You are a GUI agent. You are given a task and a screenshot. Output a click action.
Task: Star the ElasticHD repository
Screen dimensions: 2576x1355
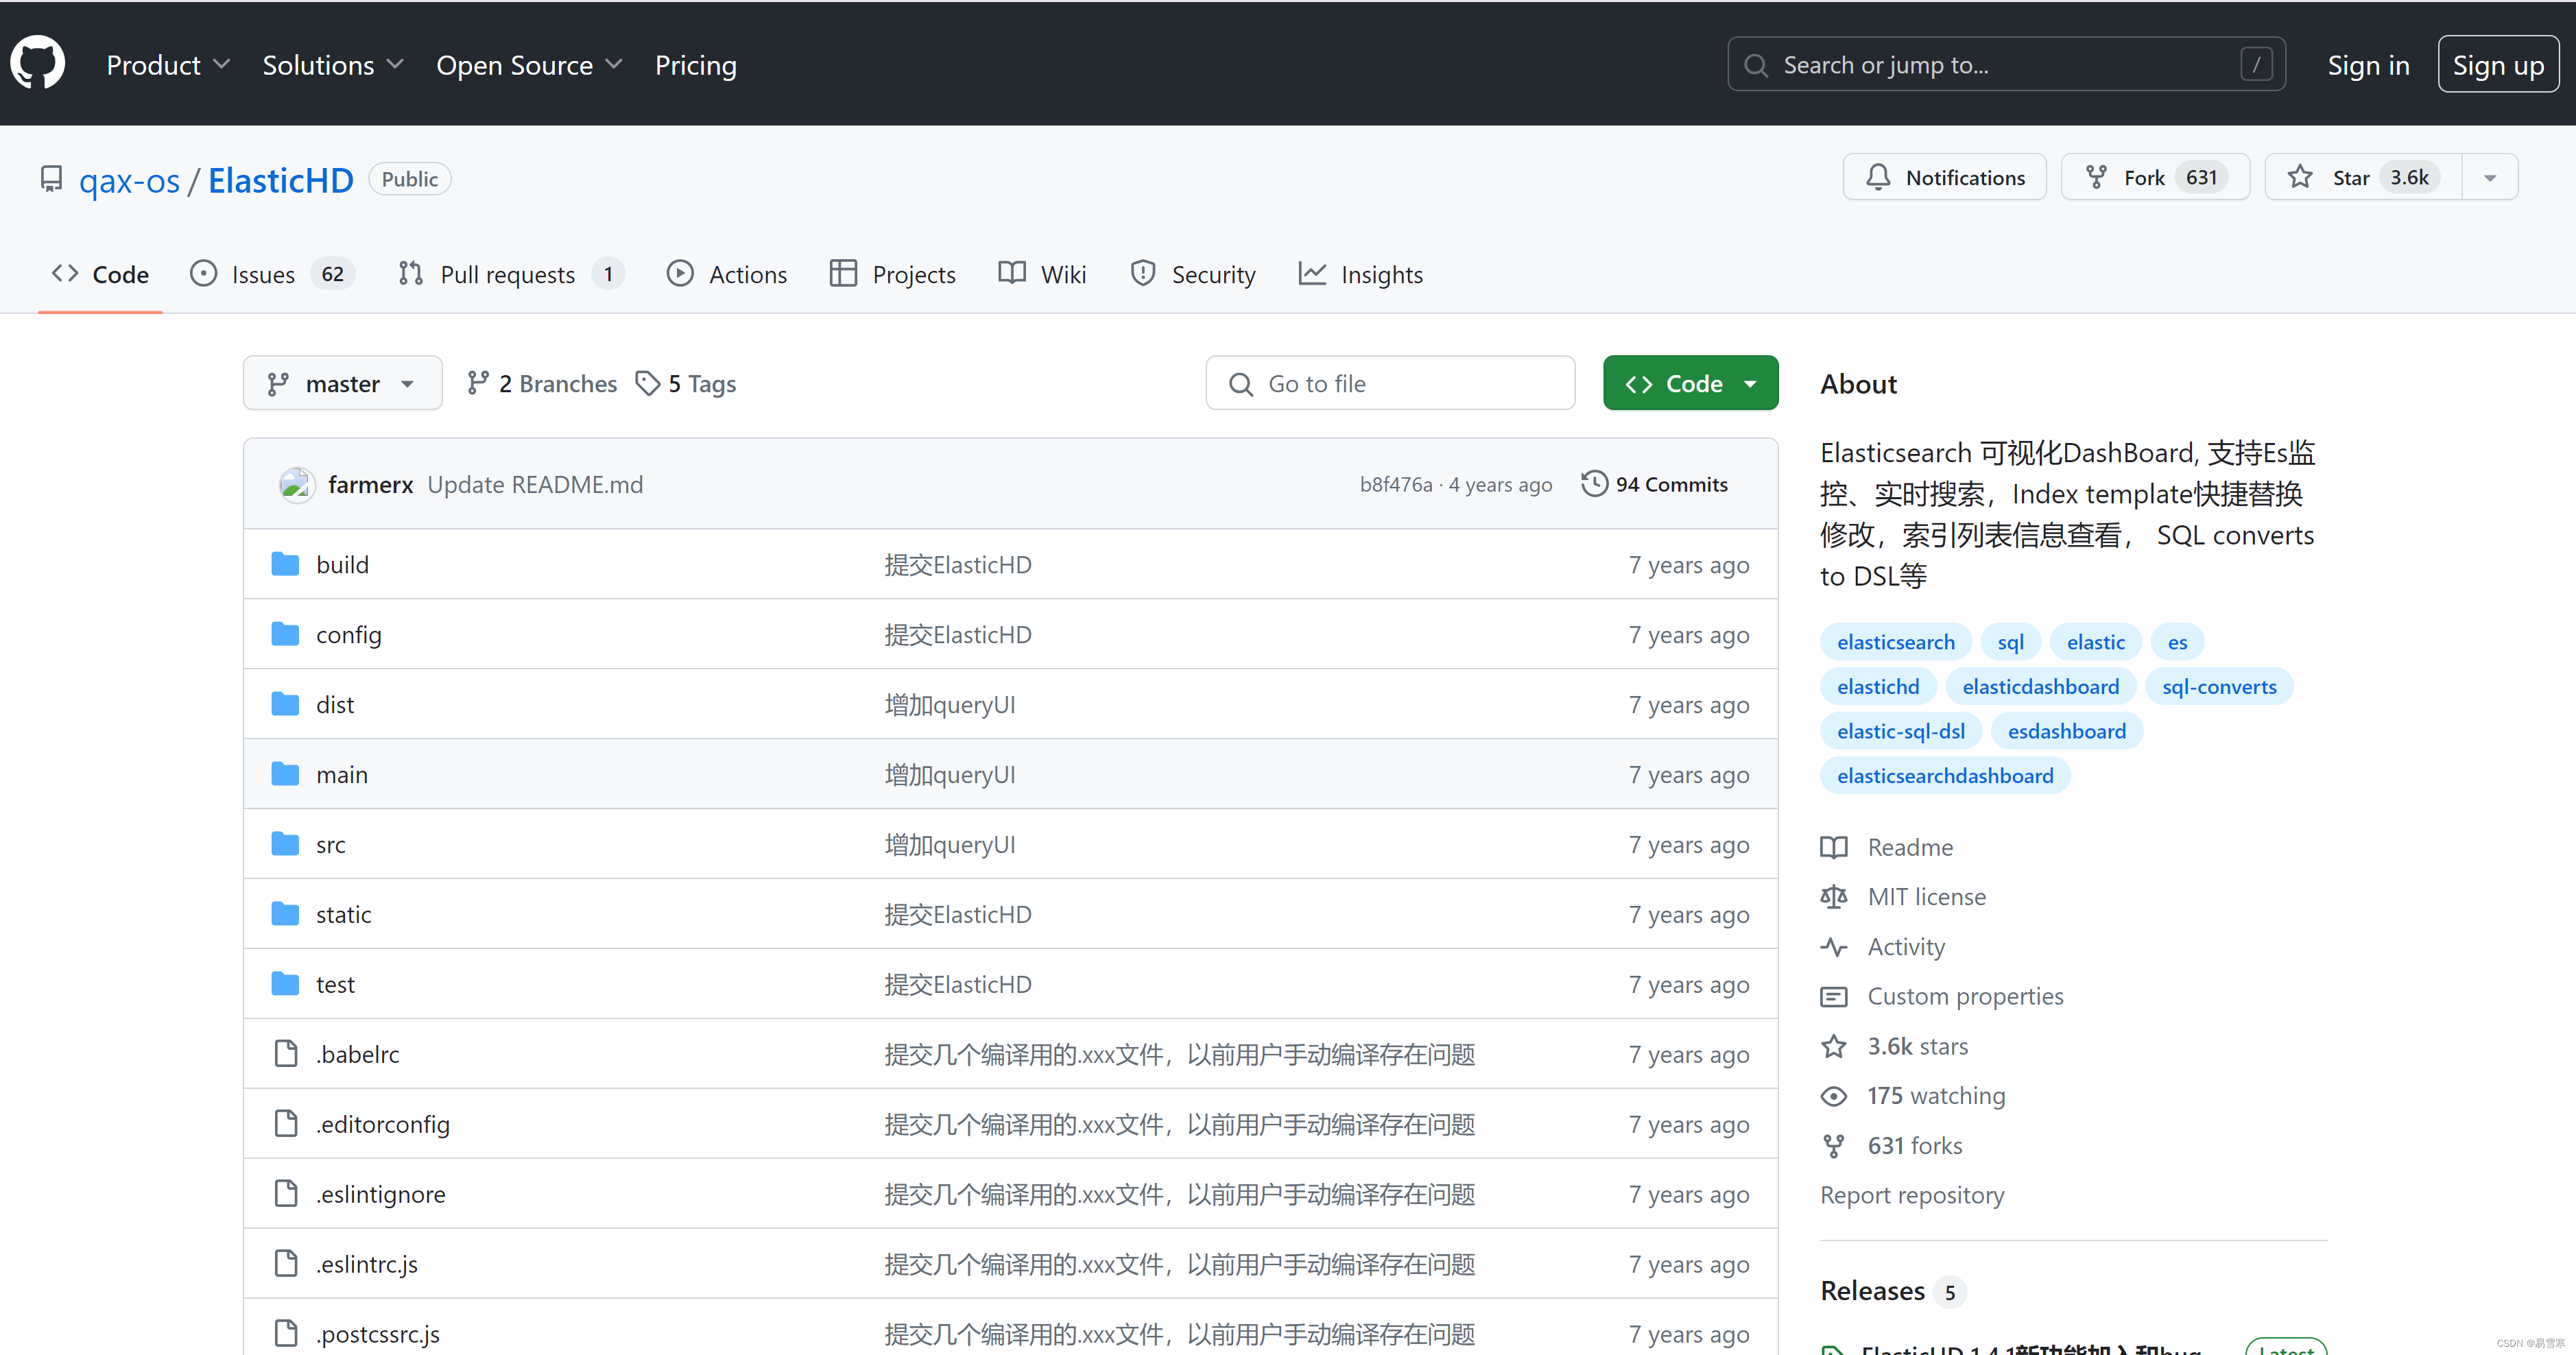2352,176
